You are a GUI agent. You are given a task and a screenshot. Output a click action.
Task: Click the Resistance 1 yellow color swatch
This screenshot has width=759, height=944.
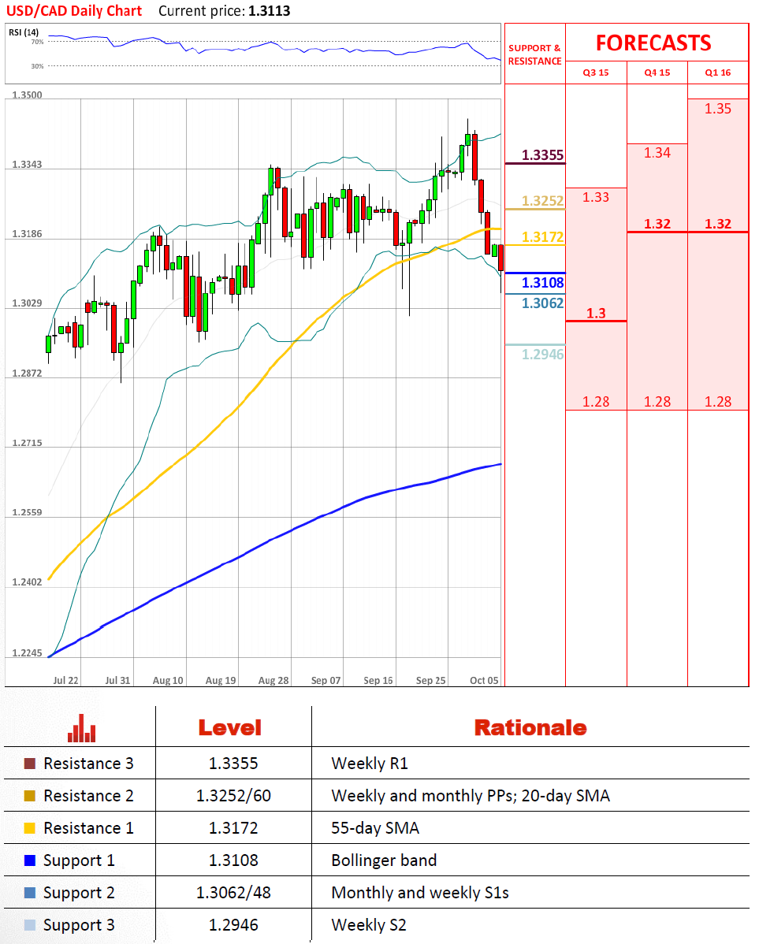(29, 828)
